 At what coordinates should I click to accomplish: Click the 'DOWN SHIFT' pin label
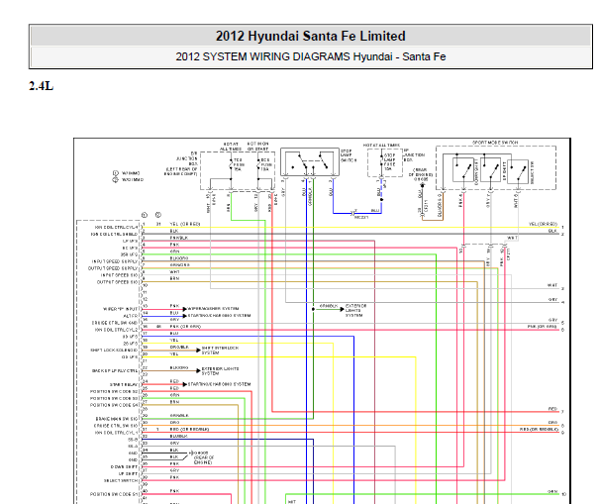pyautogui.click(x=125, y=467)
